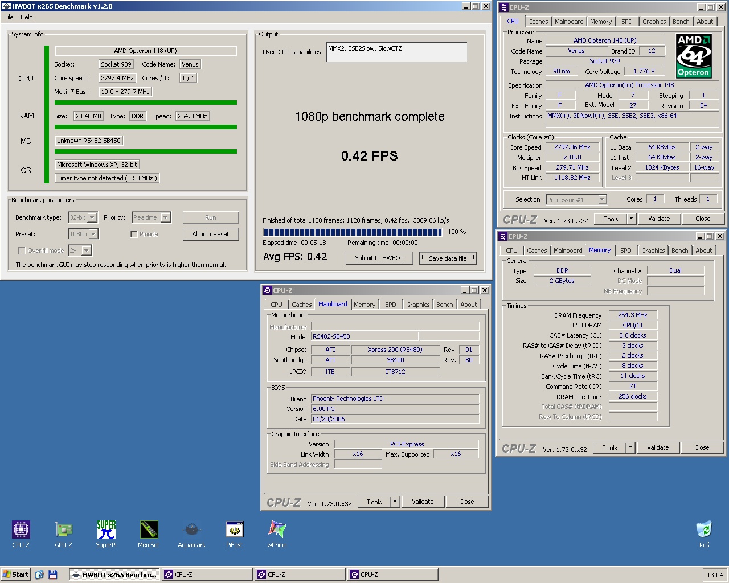Viewport: 729px width, 583px height.
Task: Click the AMD Opteron 64 logo
Action: point(693,56)
